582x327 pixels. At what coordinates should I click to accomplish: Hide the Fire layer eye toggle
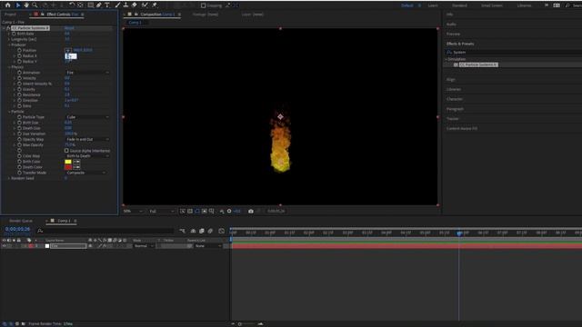[4, 246]
